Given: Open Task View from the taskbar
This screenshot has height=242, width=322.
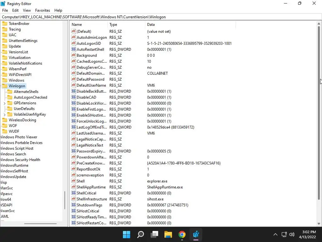Looking at the screenshot, I should coord(154,234).
